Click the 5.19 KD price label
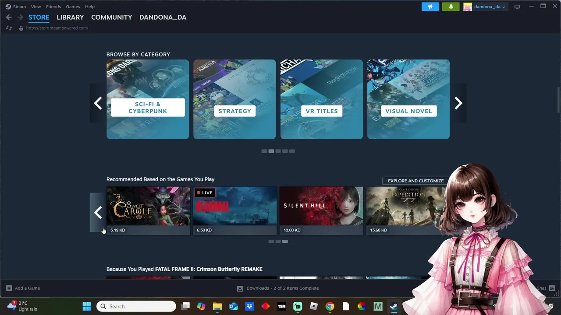The image size is (561, 315). [x=117, y=230]
